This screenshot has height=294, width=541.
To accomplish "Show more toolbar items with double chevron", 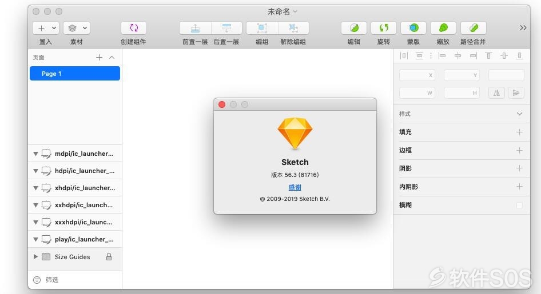I will point(523,28).
